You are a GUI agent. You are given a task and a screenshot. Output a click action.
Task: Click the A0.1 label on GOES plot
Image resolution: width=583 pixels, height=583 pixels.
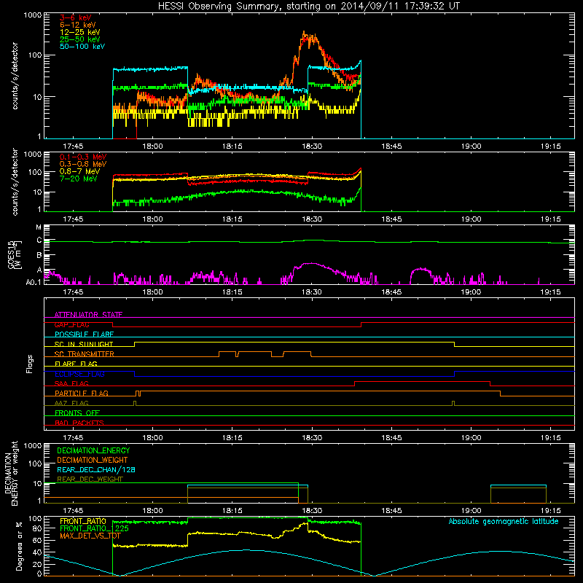pyautogui.click(x=34, y=283)
